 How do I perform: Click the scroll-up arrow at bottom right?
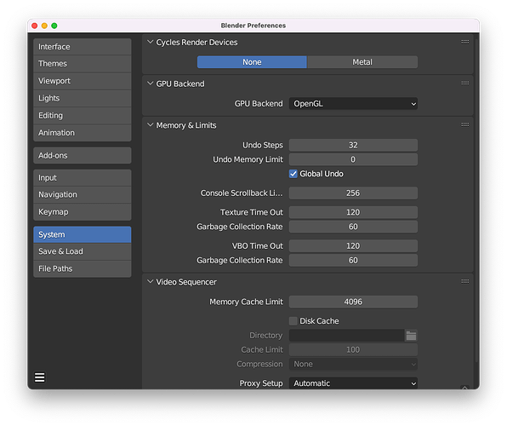(x=464, y=387)
